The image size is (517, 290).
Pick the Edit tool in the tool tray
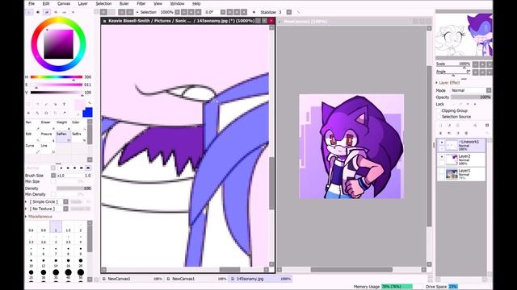click(32, 137)
